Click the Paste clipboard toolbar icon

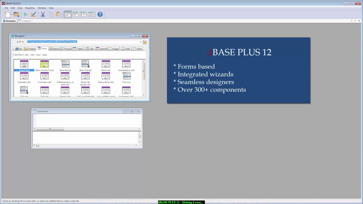coord(58,14)
